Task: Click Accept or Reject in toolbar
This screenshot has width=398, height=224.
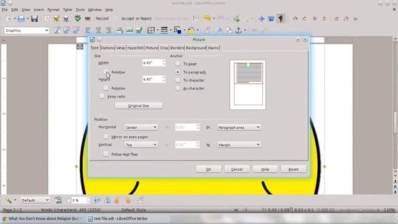Action: [x=136, y=19]
